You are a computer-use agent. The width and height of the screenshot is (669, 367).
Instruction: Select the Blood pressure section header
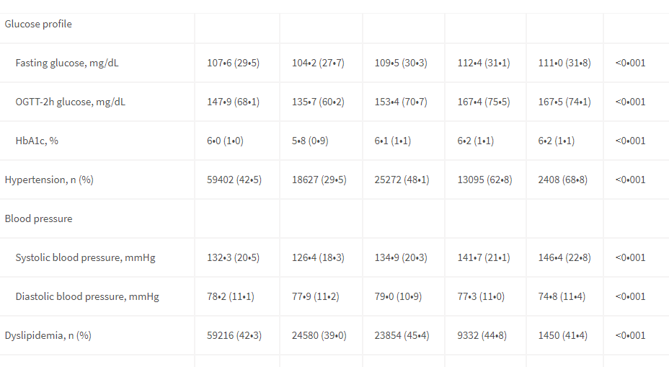click(x=38, y=219)
